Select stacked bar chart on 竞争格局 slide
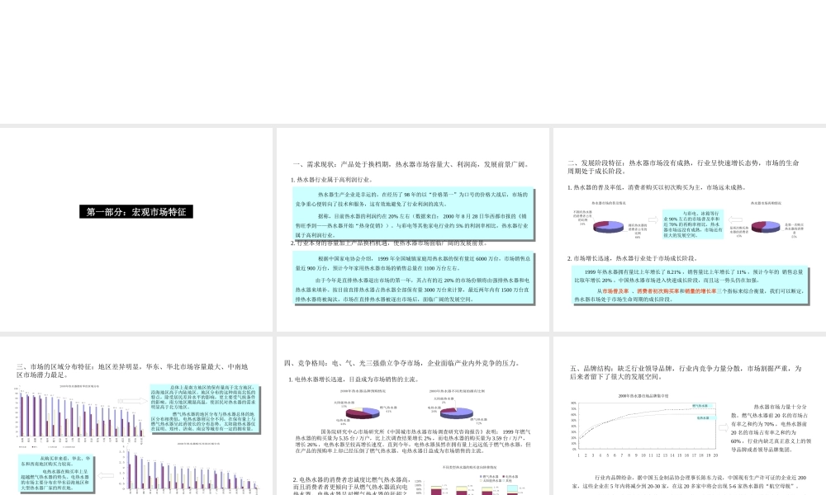Viewport: 826px width, 495px height. 469,480
